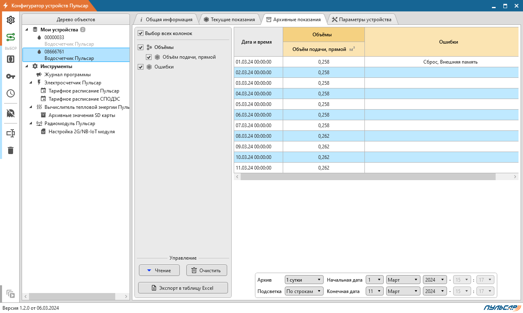Click the water drop icon of 00000033
Screen dimensions: 523x313
tap(39, 37)
